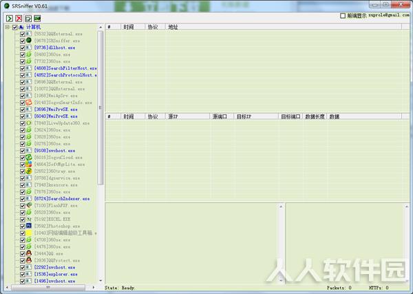Click the Photoshop.exe Ps icon
413x294 pixels.
29,226
